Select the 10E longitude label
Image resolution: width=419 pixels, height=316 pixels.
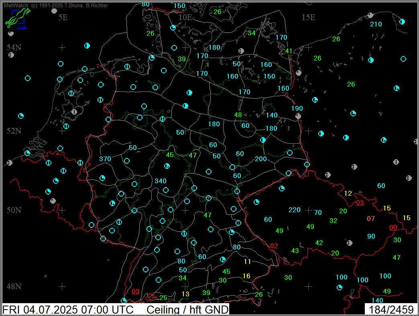tap(185, 17)
